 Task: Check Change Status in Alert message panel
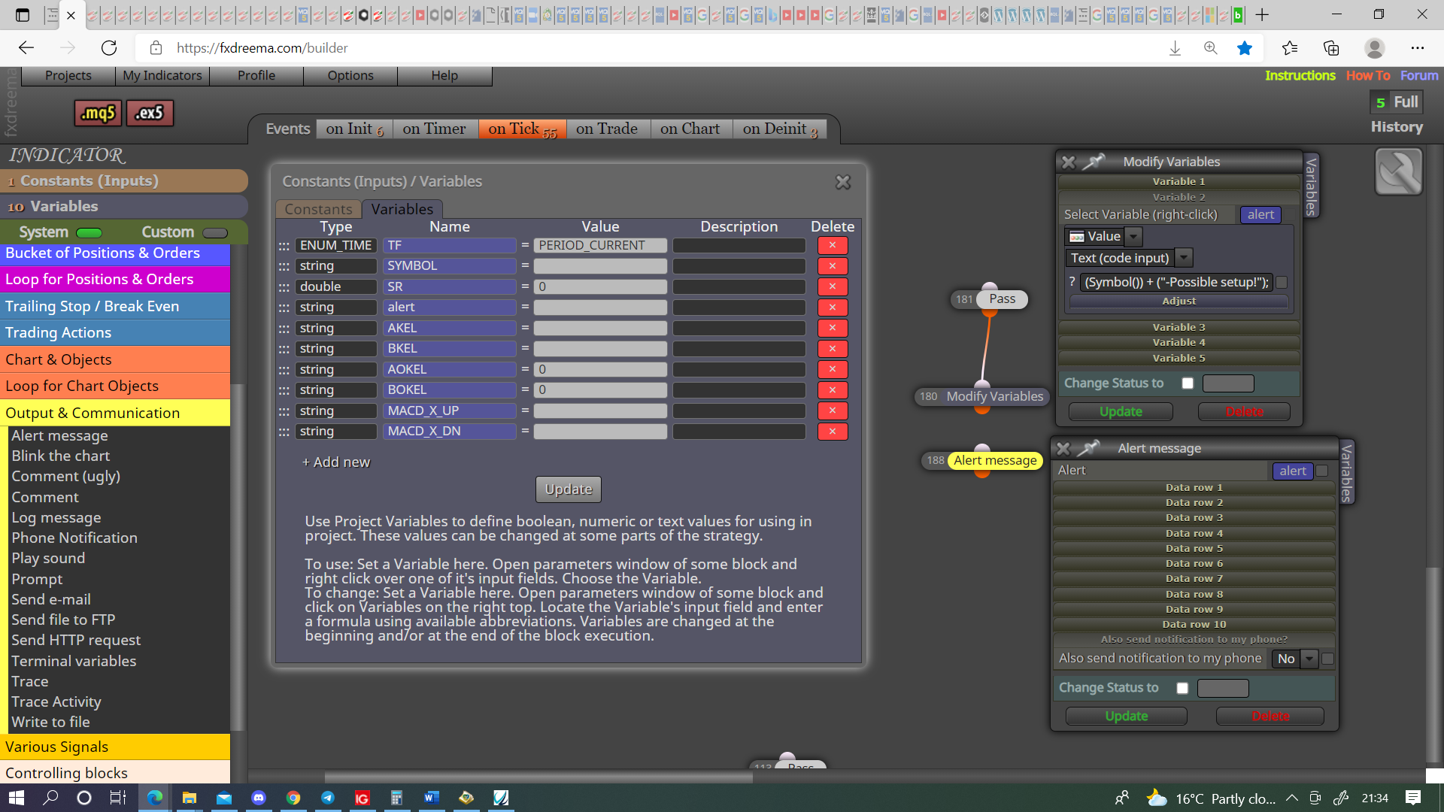tap(1182, 688)
